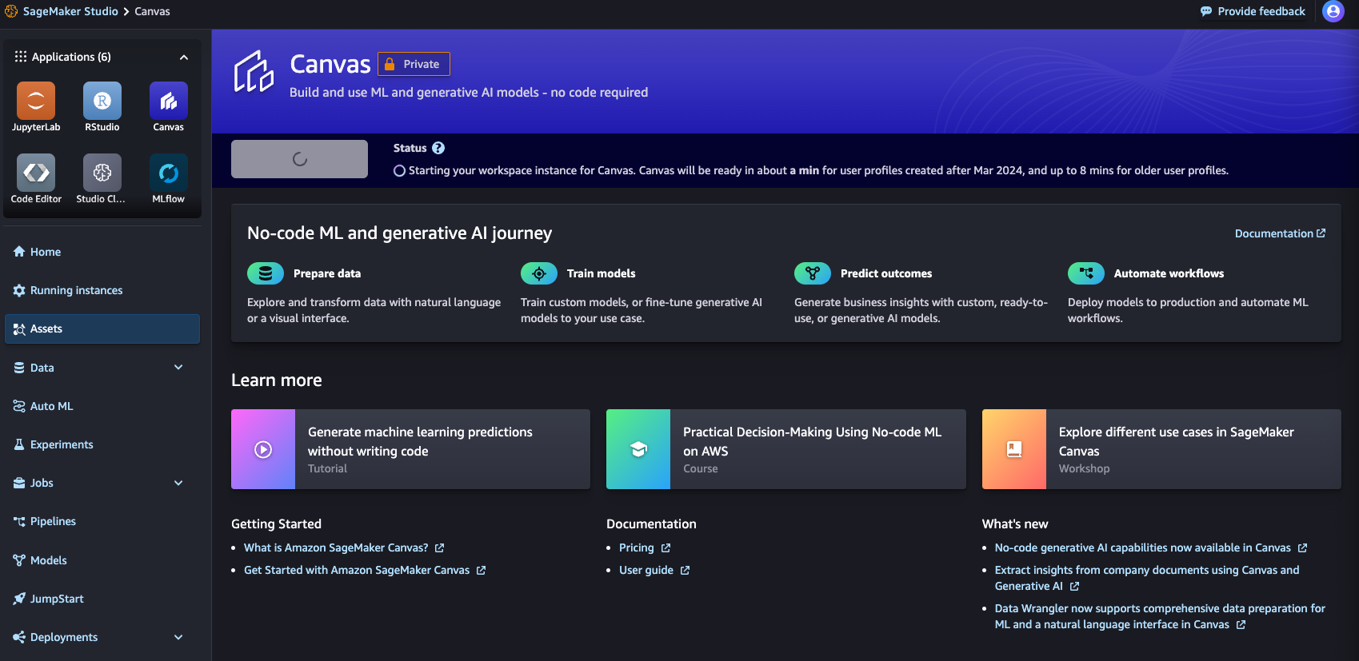The width and height of the screenshot is (1359, 661).
Task: Click the graduation cap course icon
Action: coord(638,449)
